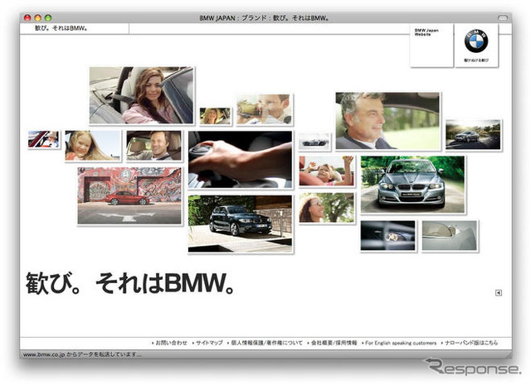This screenshot has height=385, width=531.
Task: Select thumbnail of hand on gear shifter
Action: (240, 160)
